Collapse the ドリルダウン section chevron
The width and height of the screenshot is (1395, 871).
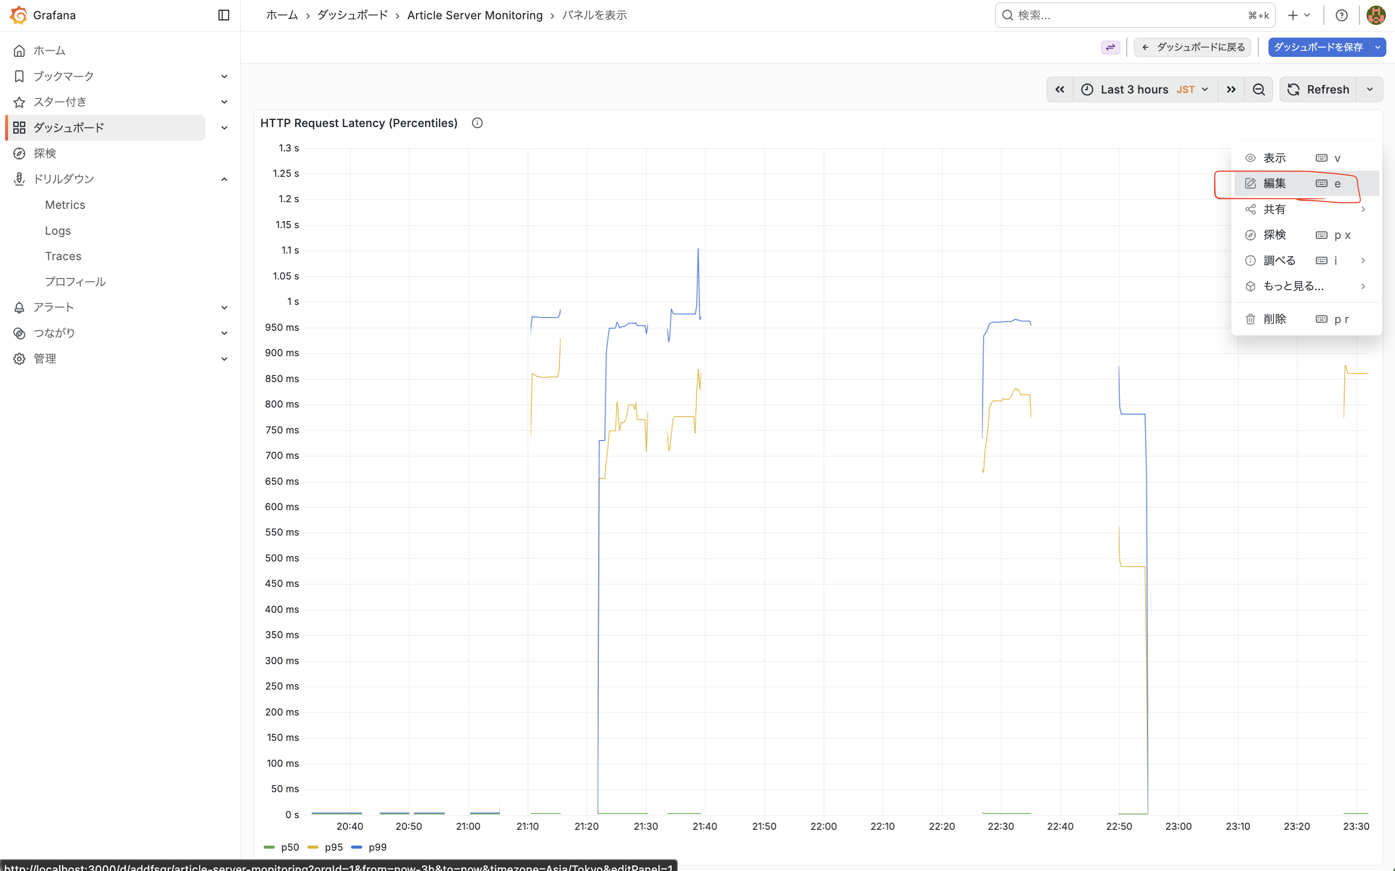pos(224,178)
